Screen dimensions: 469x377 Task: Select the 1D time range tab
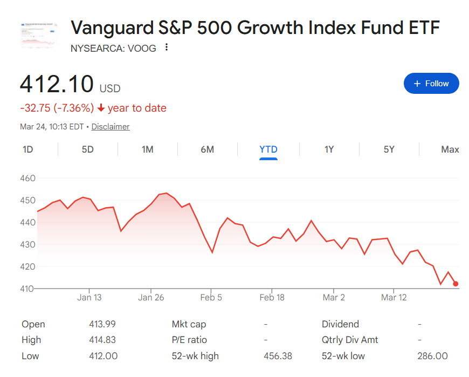click(x=28, y=149)
